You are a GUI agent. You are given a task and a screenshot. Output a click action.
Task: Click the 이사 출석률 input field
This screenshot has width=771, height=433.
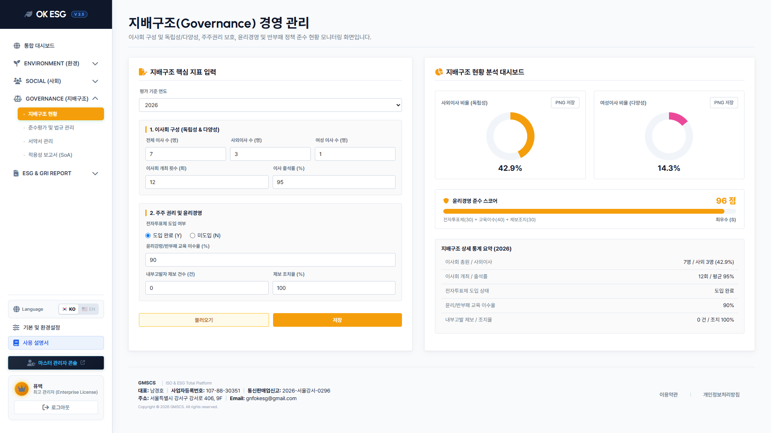click(x=334, y=182)
